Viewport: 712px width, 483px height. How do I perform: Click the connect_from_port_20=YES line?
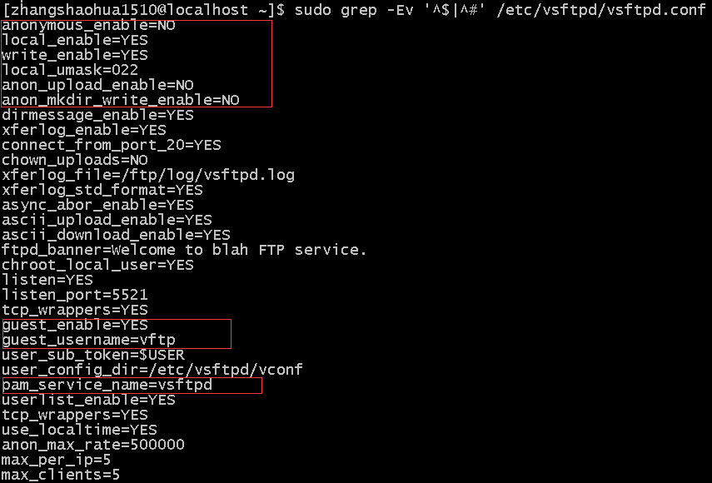click(112, 145)
